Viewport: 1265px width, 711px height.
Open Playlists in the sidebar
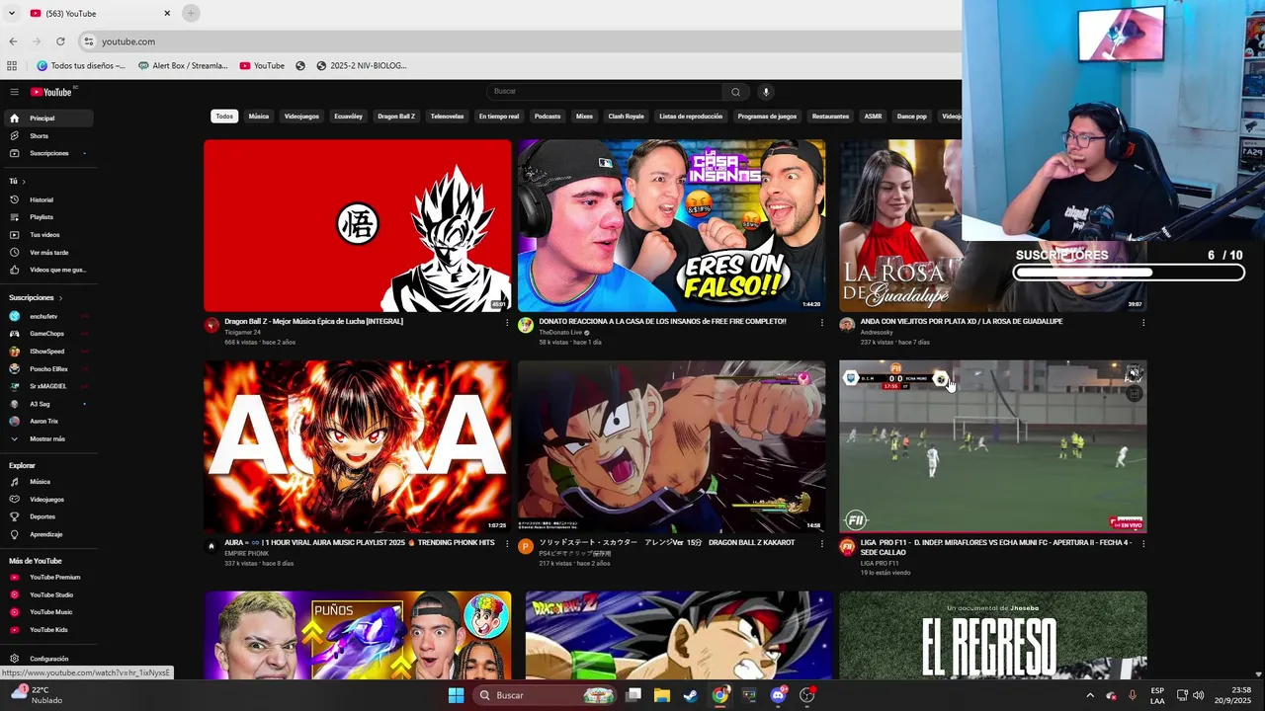tap(47, 217)
